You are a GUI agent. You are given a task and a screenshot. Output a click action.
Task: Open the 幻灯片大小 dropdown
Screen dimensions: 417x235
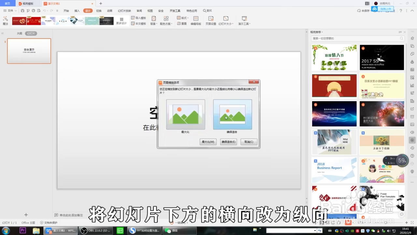coord(226,21)
